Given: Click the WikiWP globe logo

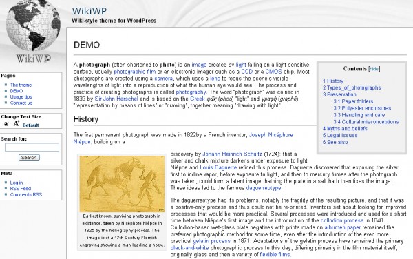Looking at the screenshot, I should tap(33, 32).
